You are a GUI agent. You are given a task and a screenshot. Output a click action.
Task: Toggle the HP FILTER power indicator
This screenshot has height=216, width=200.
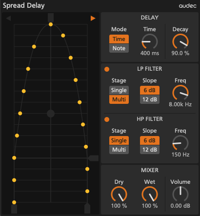[x=107, y=119]
